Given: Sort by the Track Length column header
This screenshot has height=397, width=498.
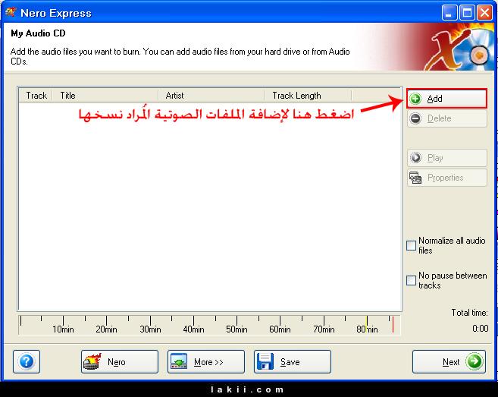Looking at the screenshot, I should (308, 96).
